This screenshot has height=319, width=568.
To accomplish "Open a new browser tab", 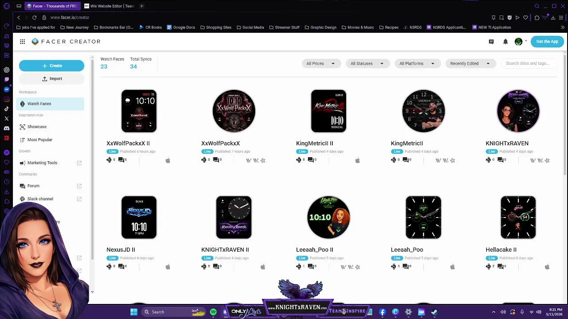I will coord(142,6).
